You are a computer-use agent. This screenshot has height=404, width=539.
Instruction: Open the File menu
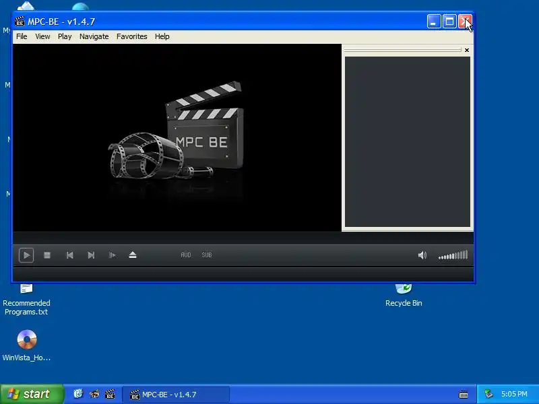22,36
